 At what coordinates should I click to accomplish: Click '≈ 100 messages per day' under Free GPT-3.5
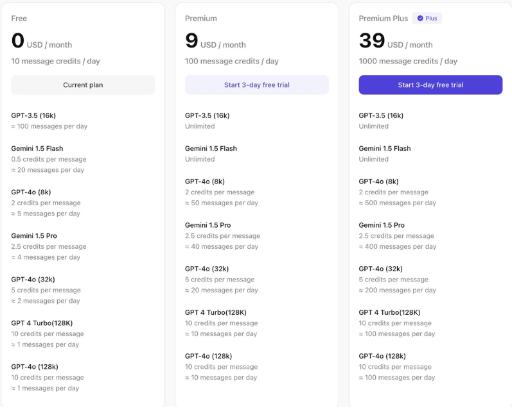[x=49, y=126]
